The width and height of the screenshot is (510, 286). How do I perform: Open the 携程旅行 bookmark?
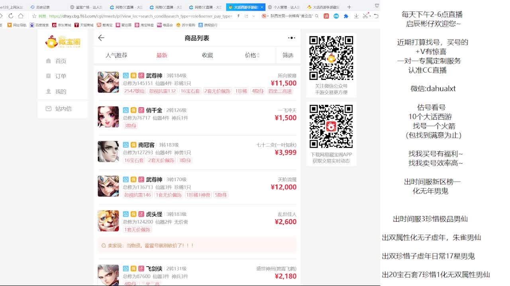[208, 25]
